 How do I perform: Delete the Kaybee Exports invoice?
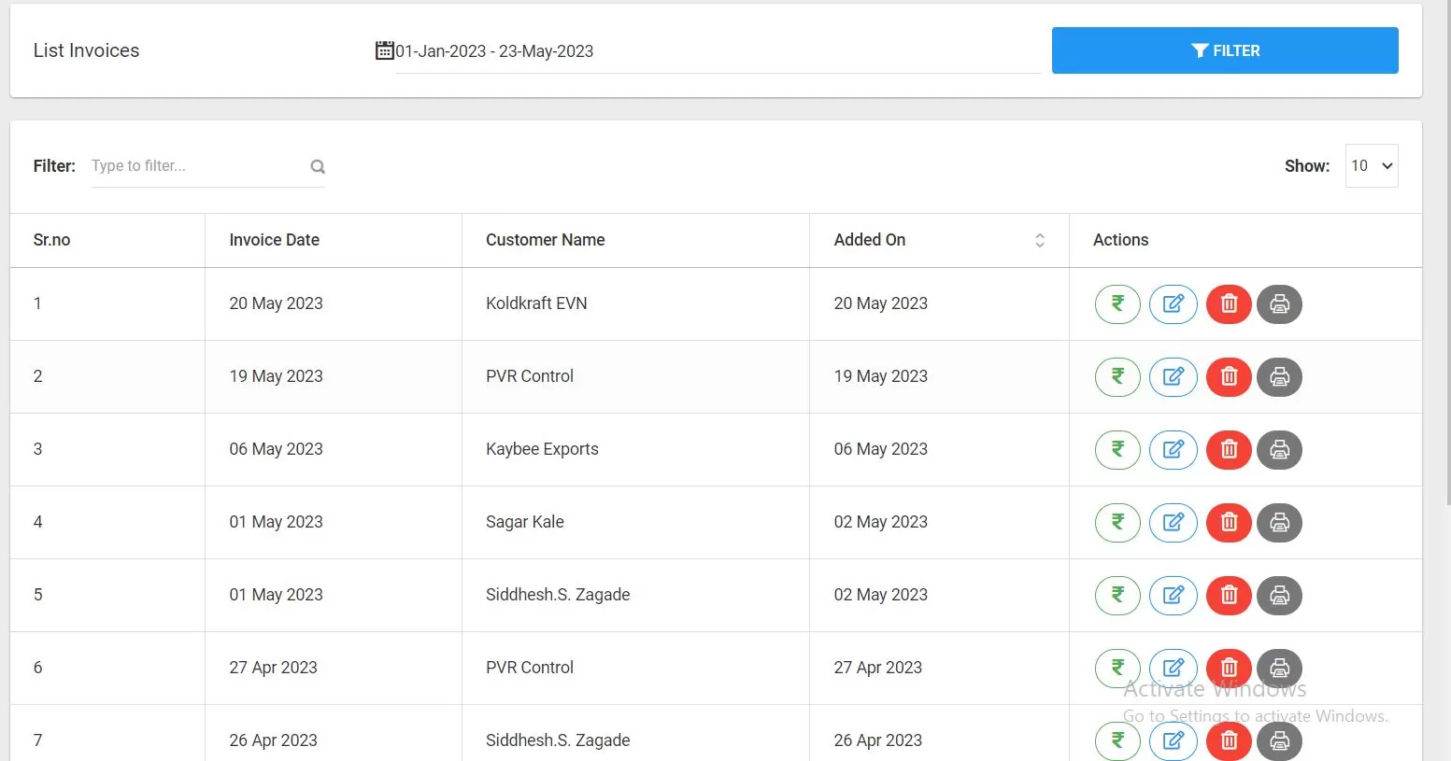click(1230, 450)
